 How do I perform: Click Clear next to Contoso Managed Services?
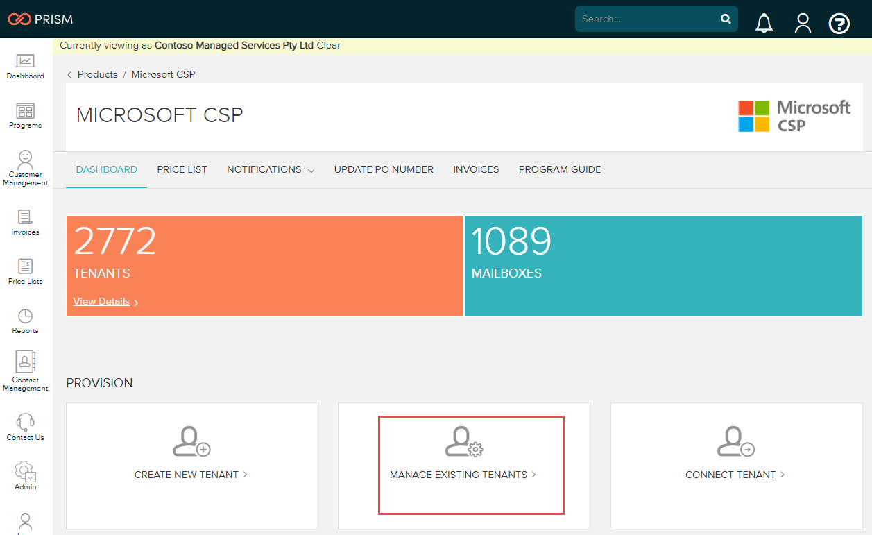[329, 45]
